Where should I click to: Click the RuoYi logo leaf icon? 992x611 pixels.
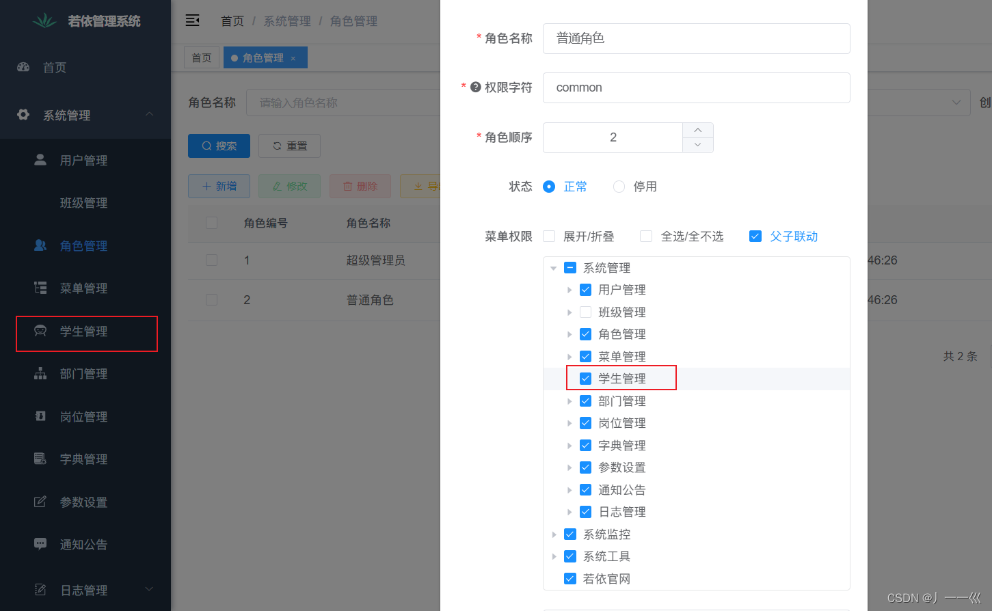click(x=45, y=21)
